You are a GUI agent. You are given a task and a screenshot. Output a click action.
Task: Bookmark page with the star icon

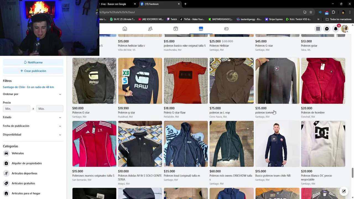click(311, 12)
